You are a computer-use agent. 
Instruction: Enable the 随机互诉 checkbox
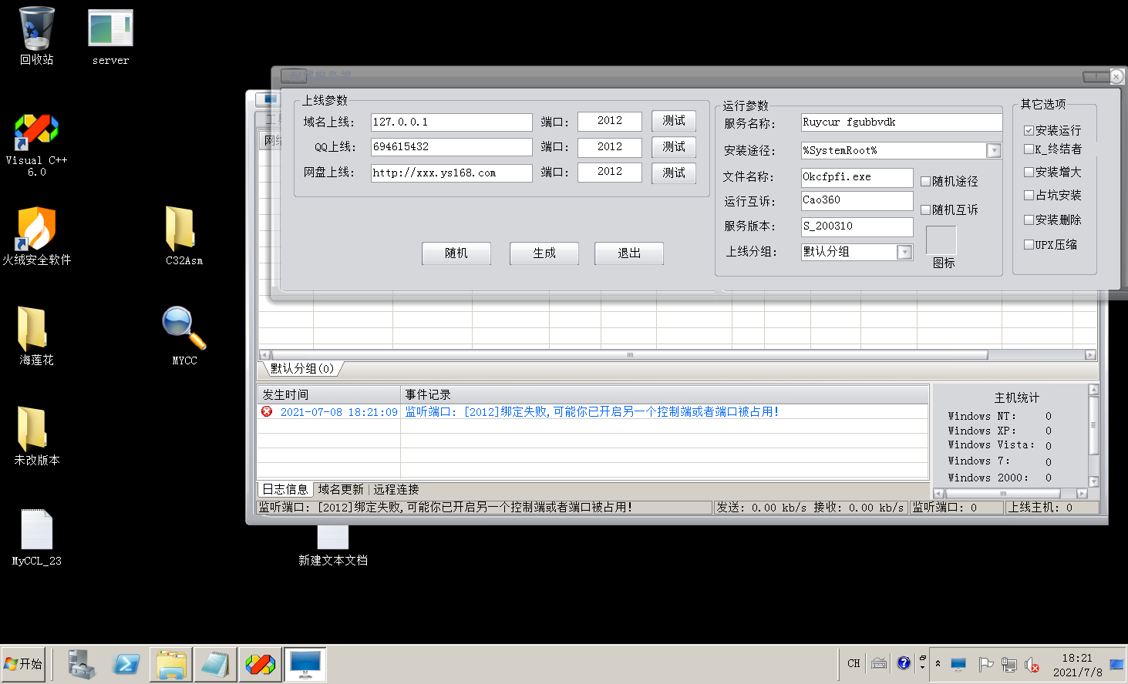pyautogui.click(x=926, y=210)
